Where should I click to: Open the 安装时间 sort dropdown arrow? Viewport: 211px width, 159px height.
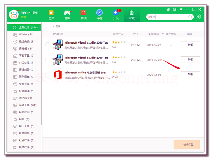162,34
